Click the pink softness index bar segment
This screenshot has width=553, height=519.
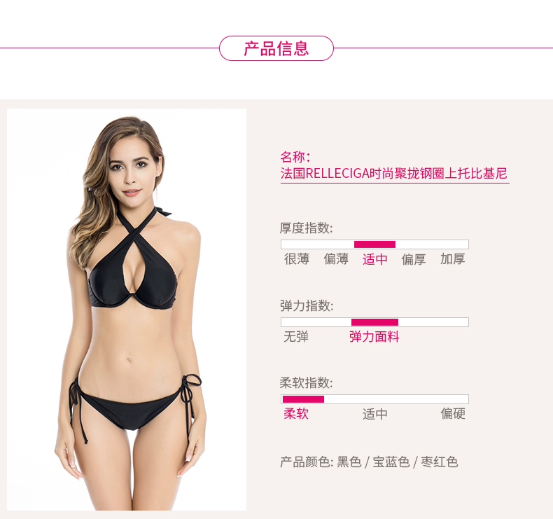303,399
